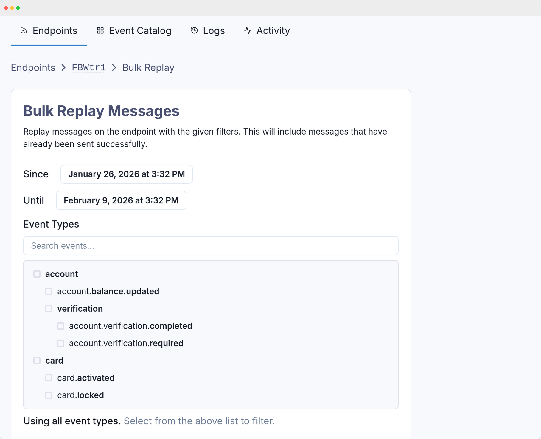This screenshot has height=439, width=541.
Task: Check account.verification.required event
Action: pos(61,343)
